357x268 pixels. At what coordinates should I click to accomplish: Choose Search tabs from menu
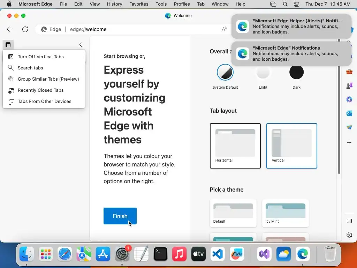click(x=44, y=68)
